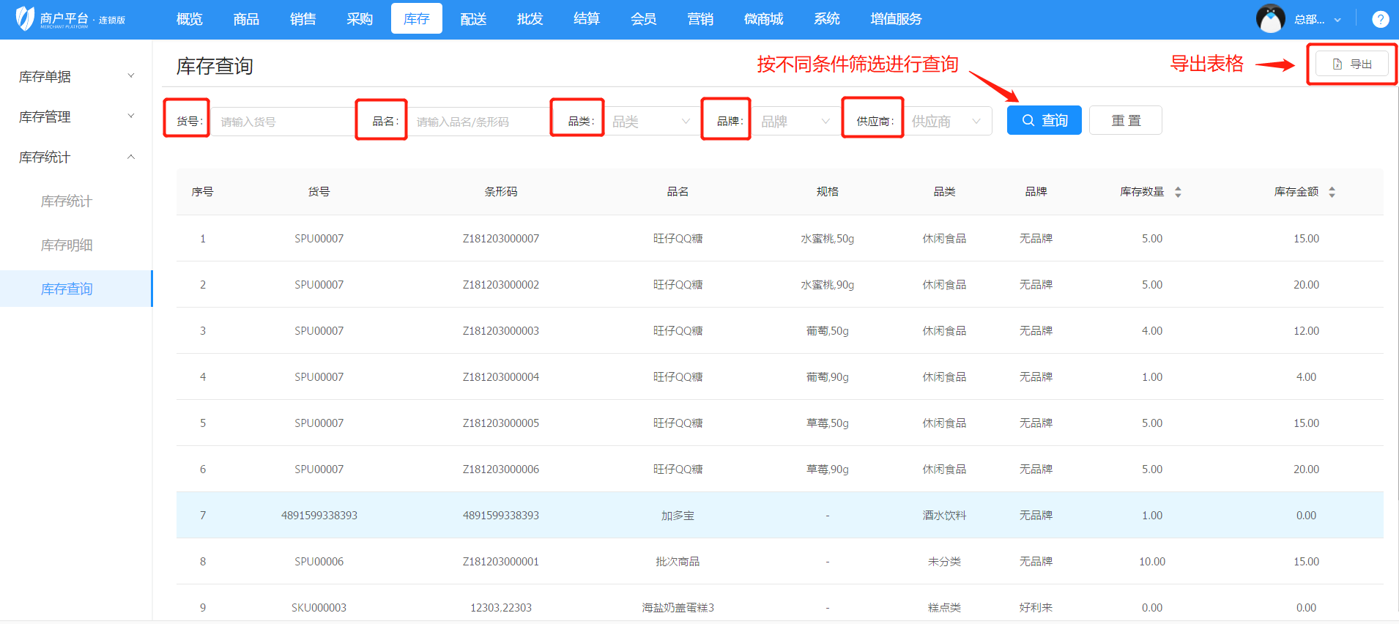Image resolution: width=1399 pixels, height=624 pixels.
Task: Click the 重置 reset button
Action: pyautogui.click(x=1125, y=121)
